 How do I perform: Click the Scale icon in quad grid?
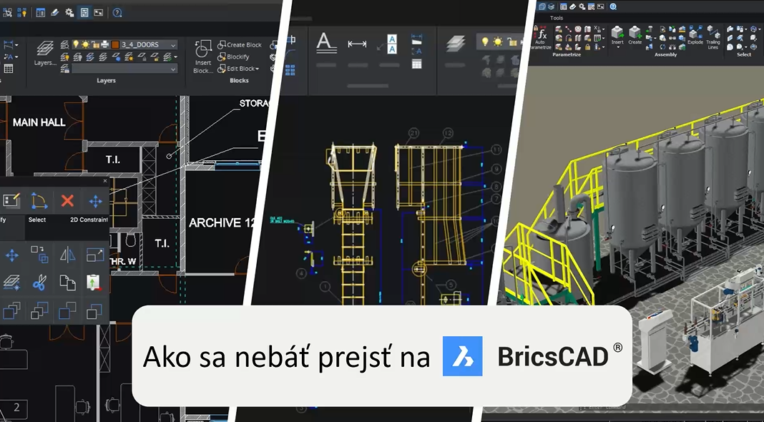pyautogui.click(x=95, y=255)
